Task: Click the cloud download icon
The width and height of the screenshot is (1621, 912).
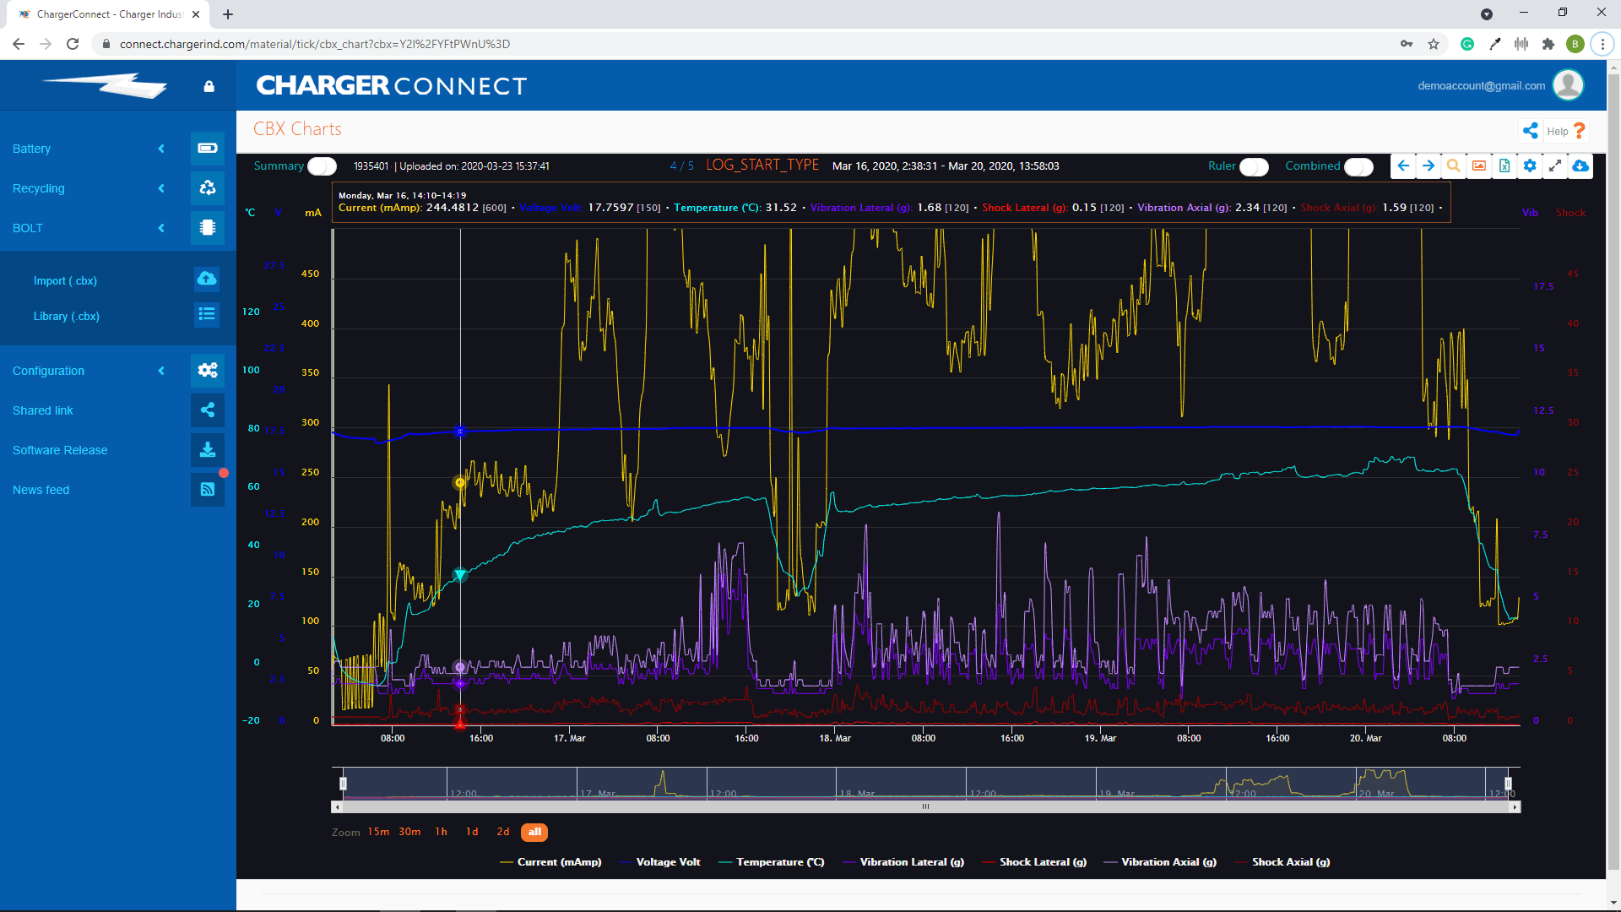Action: pos(1580,166)
